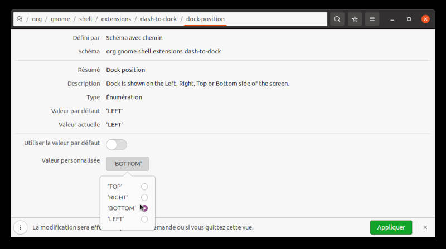This screenshot has height=249, width=446.
Task: Open the three-dot notification options icon
Action: [20, 227]
